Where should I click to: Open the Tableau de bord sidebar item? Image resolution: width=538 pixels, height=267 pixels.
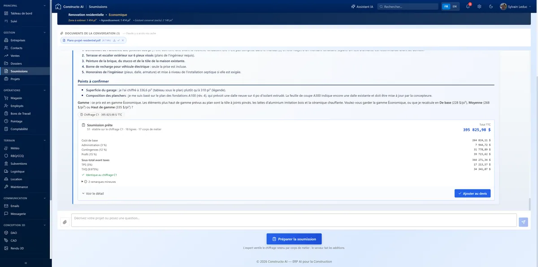pyautogui.click(x=25, y=13)
